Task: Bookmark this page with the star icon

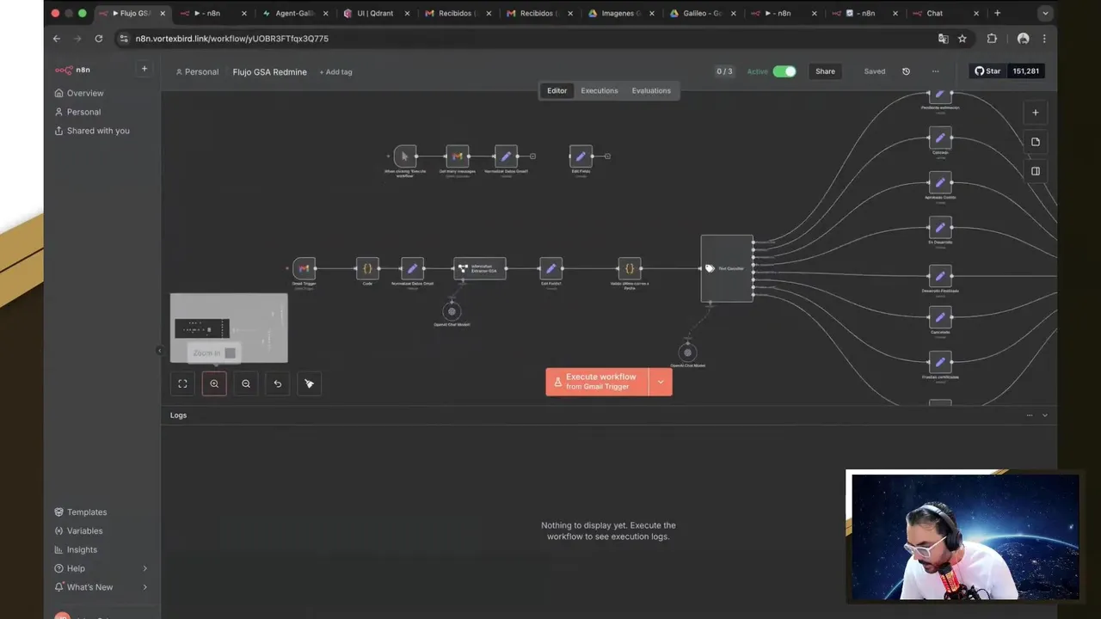Action: pos(963,39)
